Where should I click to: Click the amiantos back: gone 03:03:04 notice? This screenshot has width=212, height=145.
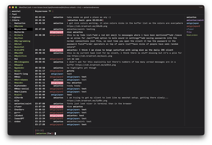tap(85, 20)
